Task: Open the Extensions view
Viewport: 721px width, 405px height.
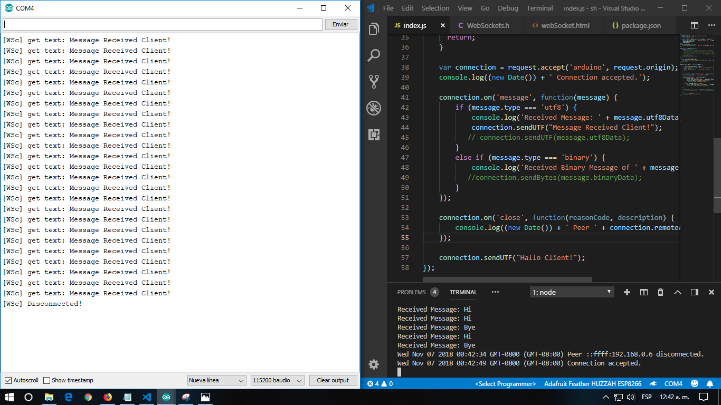Action: [x=374, y=135]
